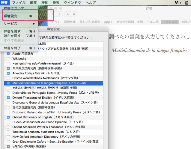Uncheck 뉴에이스 국어사전 (韓国語) checkbox
This screenshot has height=149, width=191.
coord(8,146)
